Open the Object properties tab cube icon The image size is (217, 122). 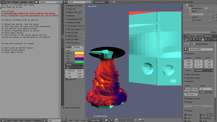[203, 40]
